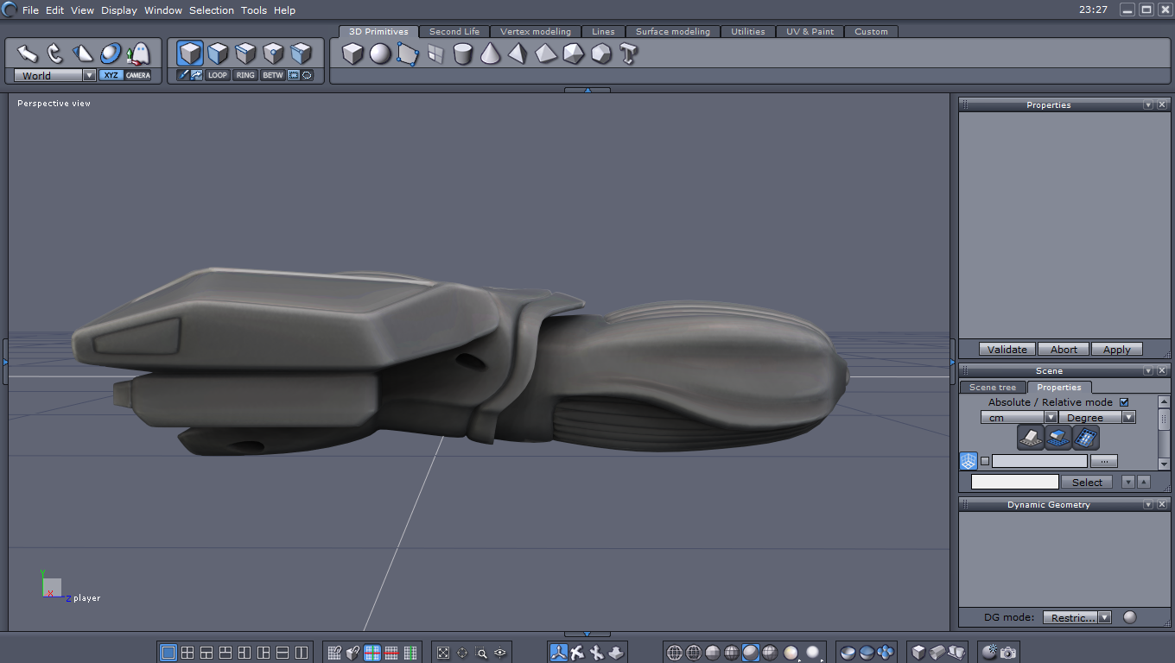Screen dimensions: 1175x663
Task: Switch to Select auto mode cube
Action: pos(301,54)
